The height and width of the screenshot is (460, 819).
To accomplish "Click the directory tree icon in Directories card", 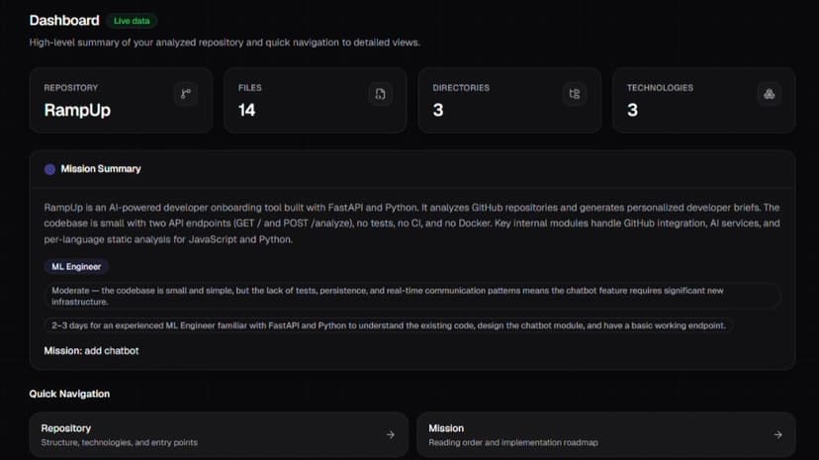I will 575,94.
